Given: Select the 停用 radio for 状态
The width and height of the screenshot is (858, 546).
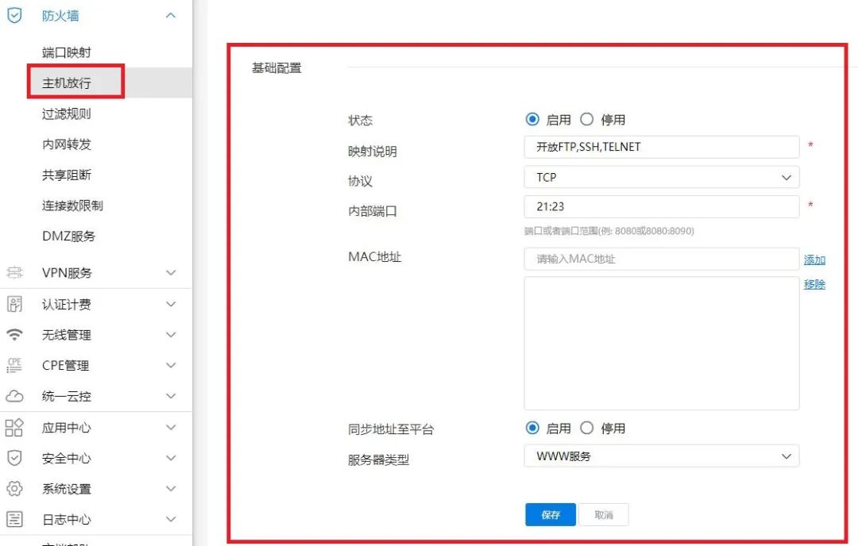Looking at the screenshot, I should [x=587, y=119].
